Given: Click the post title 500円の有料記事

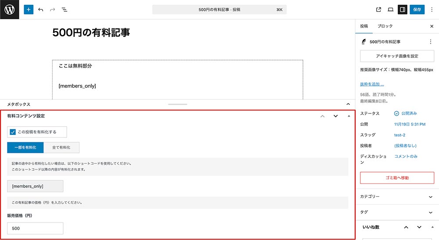Looking at the screenshot, I should pyautogui.click(x=91, y=33).
